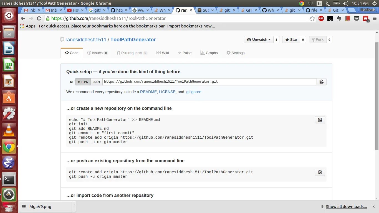This screenshot has width=379, height=213.
Task: Open the README link
Action: point(148,92)
